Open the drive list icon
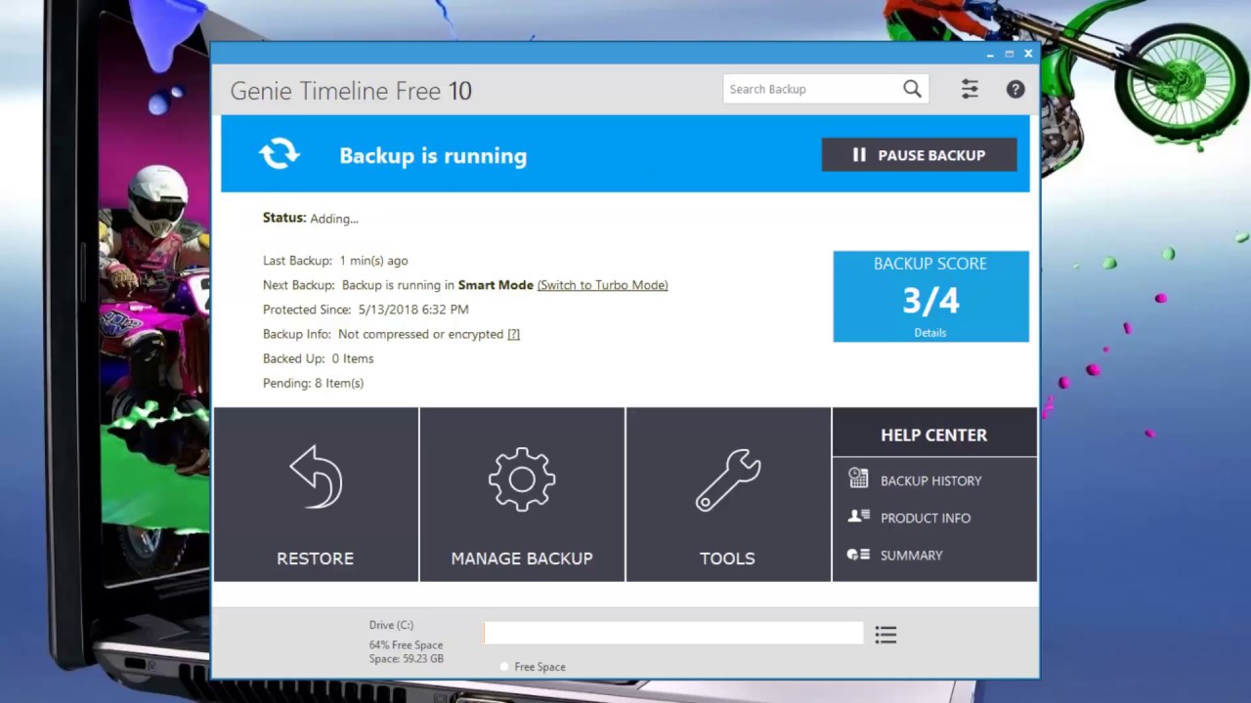The width and height of the screenshot is (1251, 703). (885, 635)
